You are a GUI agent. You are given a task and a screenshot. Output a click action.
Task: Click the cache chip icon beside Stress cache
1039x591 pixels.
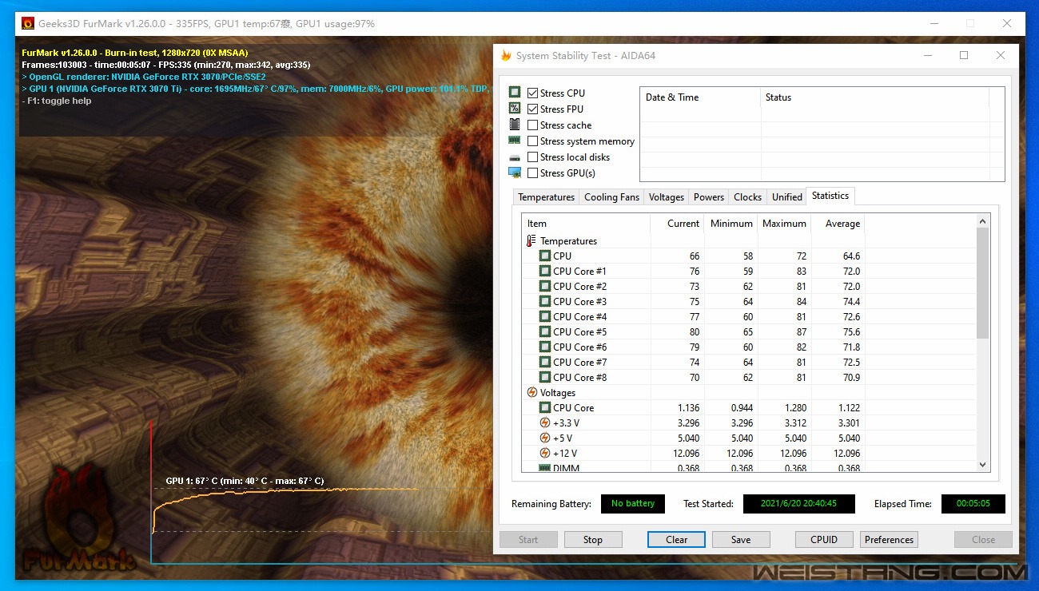click(515, 125)
